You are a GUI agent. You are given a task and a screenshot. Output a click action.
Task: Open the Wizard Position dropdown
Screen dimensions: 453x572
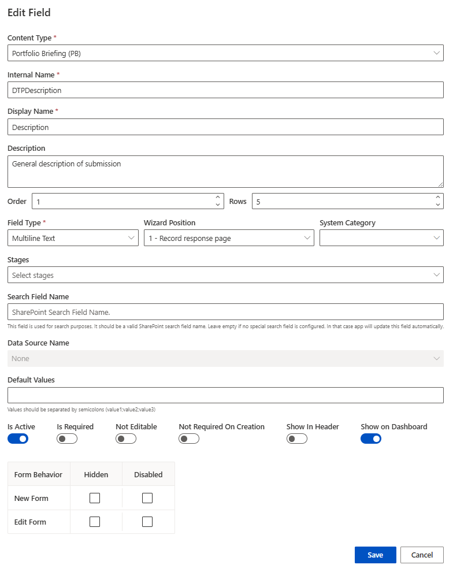coord(229,238)
